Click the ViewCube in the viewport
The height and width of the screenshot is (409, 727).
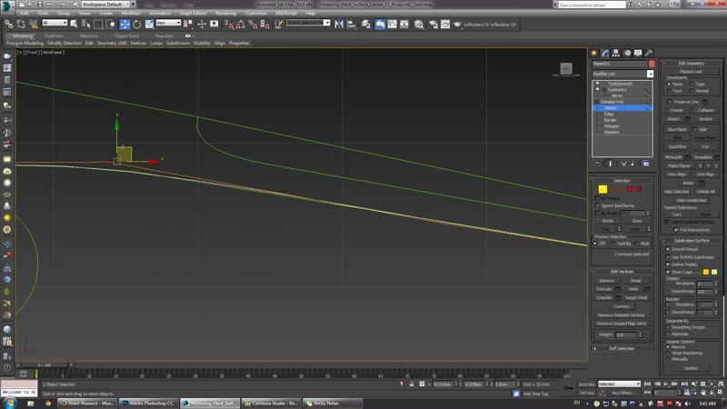click(x=566, y=69)
